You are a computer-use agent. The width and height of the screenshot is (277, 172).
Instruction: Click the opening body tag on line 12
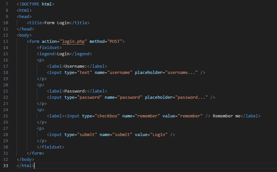tap(24, 35)
